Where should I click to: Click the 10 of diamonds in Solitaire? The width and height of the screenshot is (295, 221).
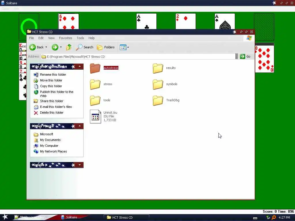point(264,59)
